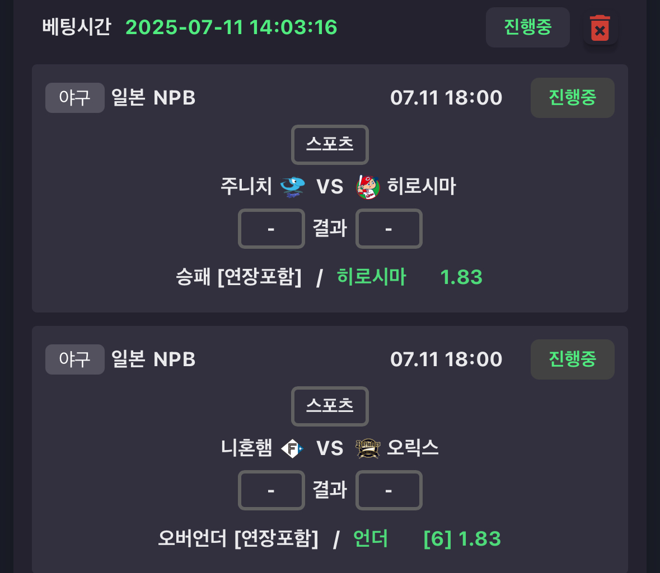Click the [6] 1.83 odds value
The height and width of the screenshot is (573, 660).
coord(462,539)
